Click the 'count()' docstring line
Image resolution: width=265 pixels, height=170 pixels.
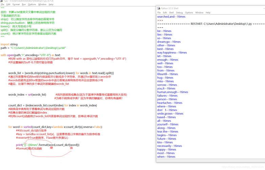(x=28, y=34)
